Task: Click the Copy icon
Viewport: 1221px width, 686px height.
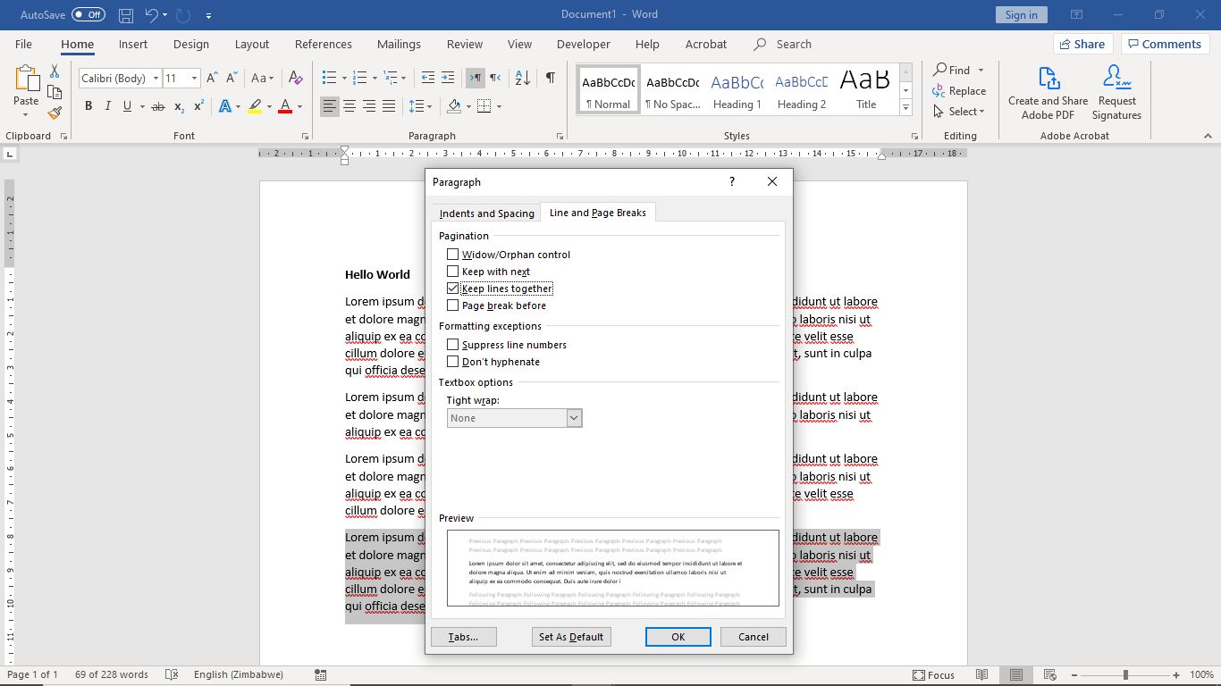Action: point(55,92)
